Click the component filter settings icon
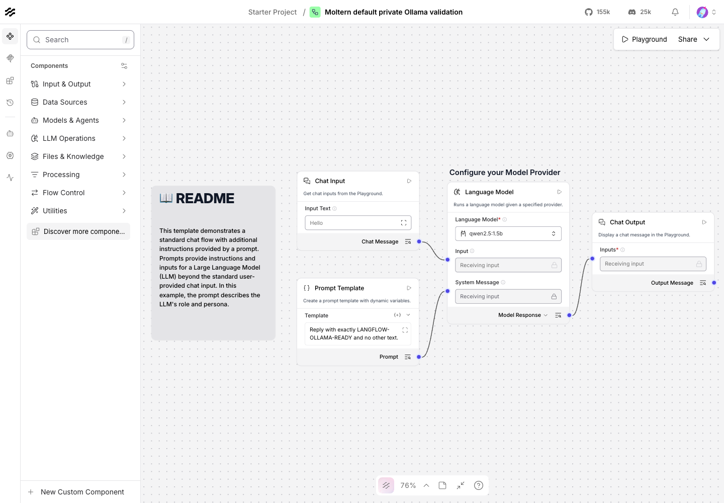This screenshot has width=724, height=503. point(124,66)
